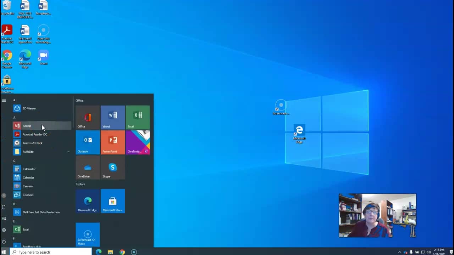Open Pictures shortcut in Start menu rail
The width and height of the screenshot is (454, 255).
[4, 219]
